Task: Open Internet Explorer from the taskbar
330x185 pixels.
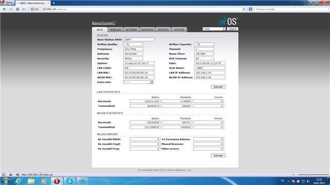Action: 19,181
